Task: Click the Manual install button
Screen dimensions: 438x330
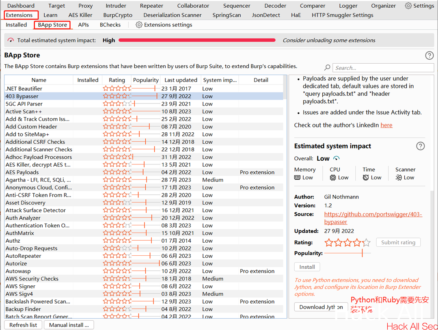Action: click(69, 325)
